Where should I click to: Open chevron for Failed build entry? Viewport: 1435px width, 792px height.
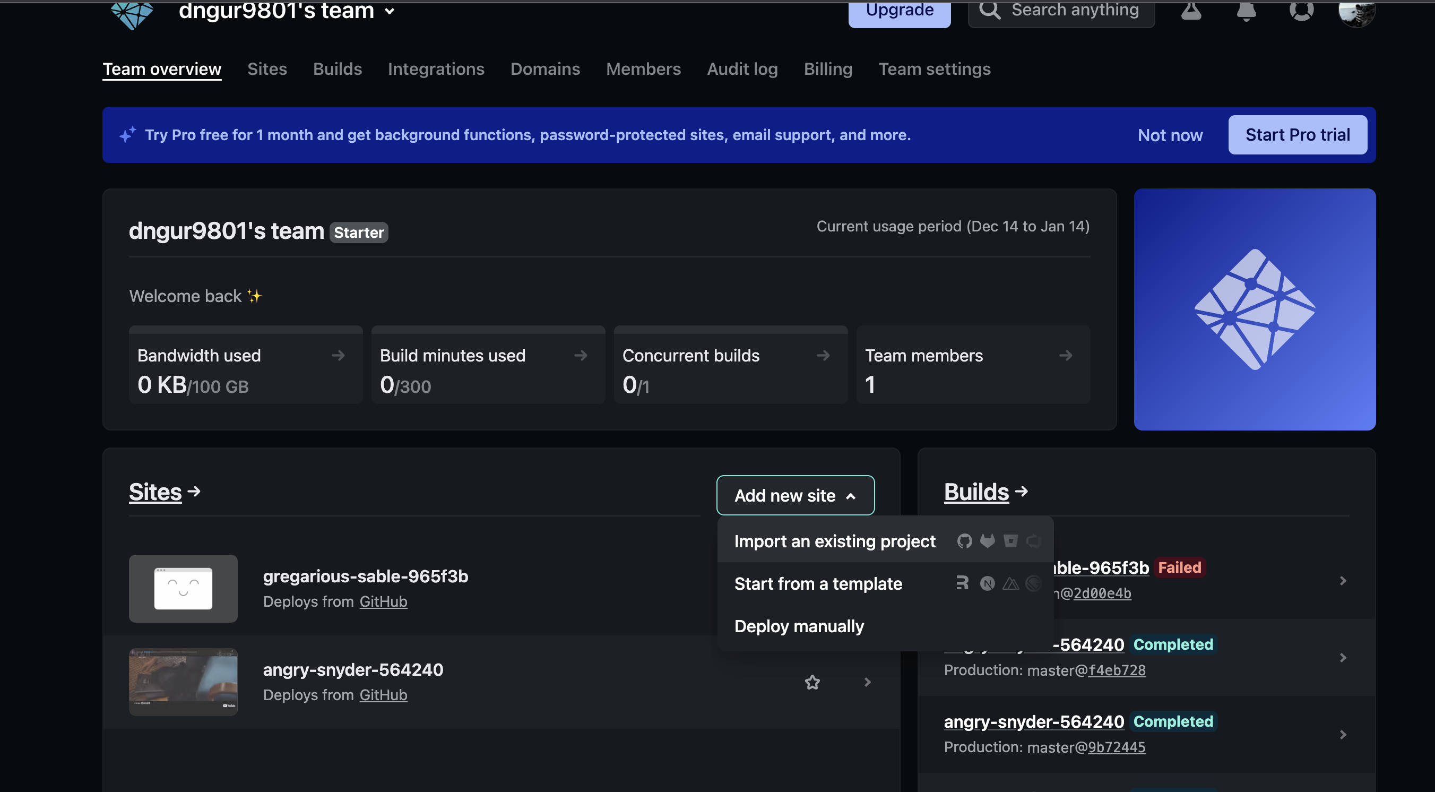coord(1343,580)
